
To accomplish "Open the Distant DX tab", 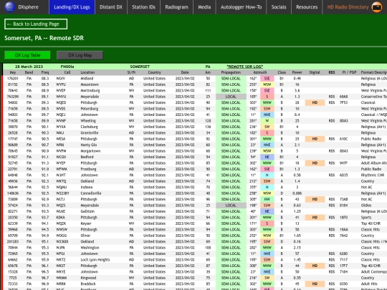I will pos(111,7).
